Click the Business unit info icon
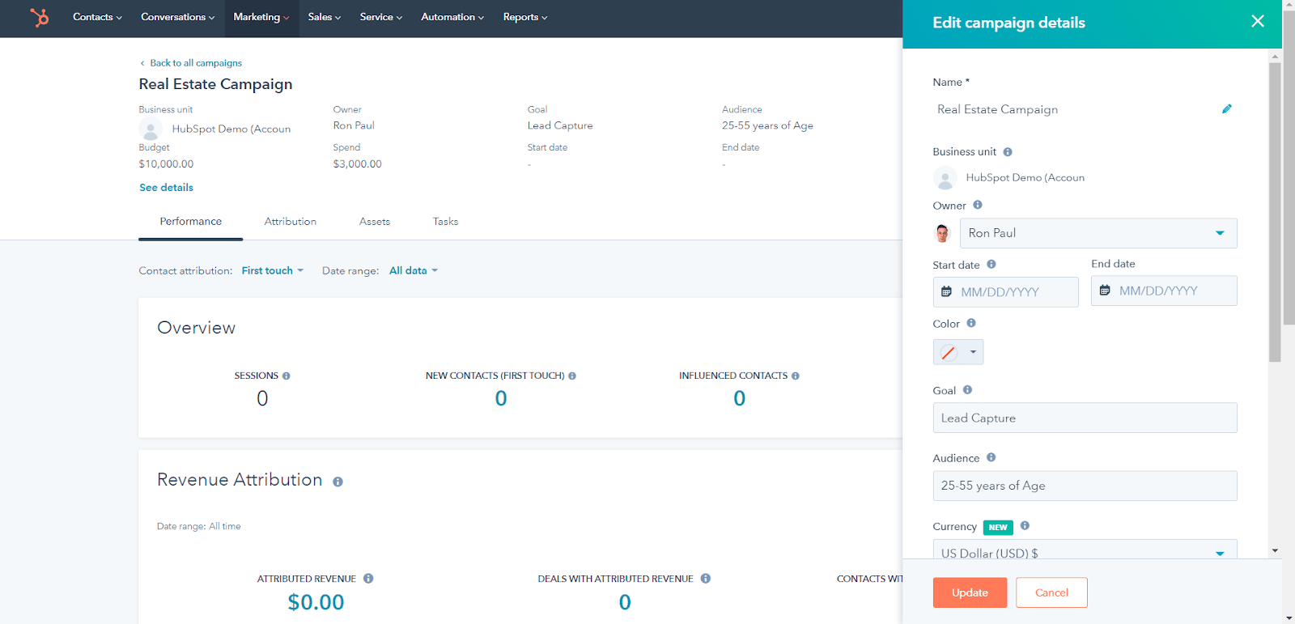The image size is (1295, 624). (x=1008, y=152)
